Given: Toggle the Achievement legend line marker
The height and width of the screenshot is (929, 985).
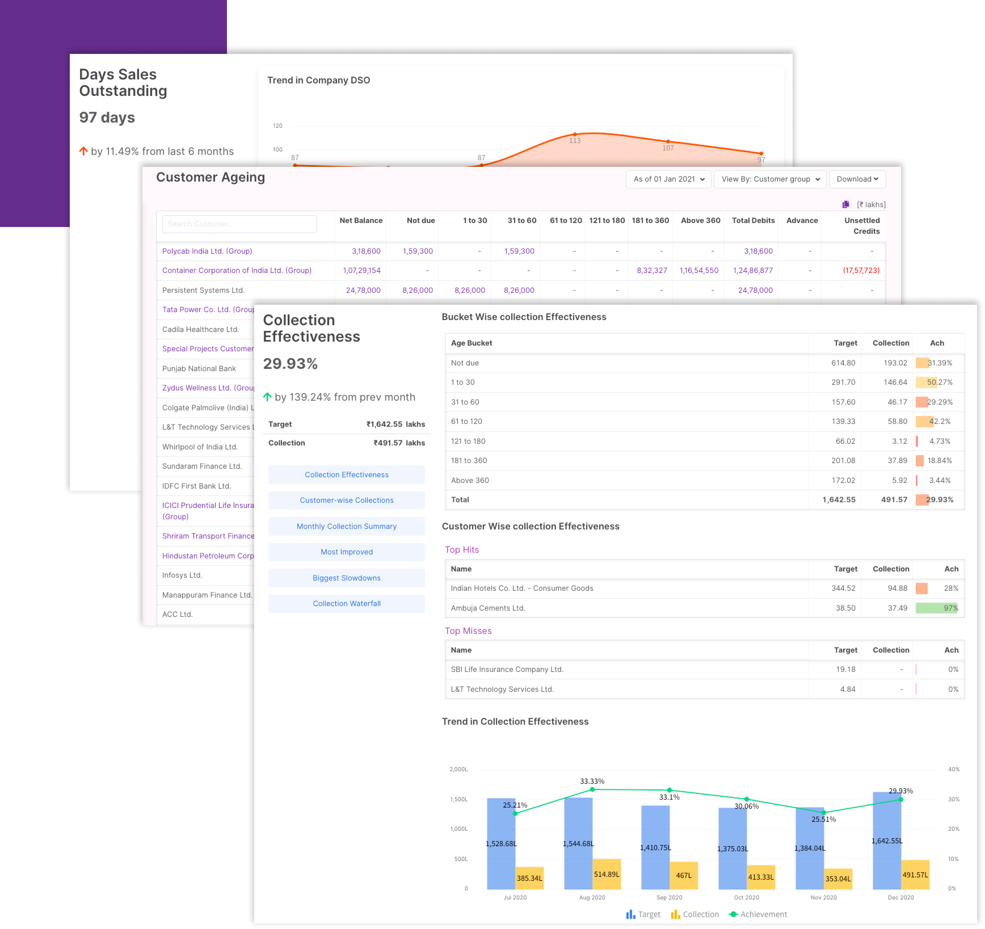Looking at the screenshot, I should click(x=733, y=914).
